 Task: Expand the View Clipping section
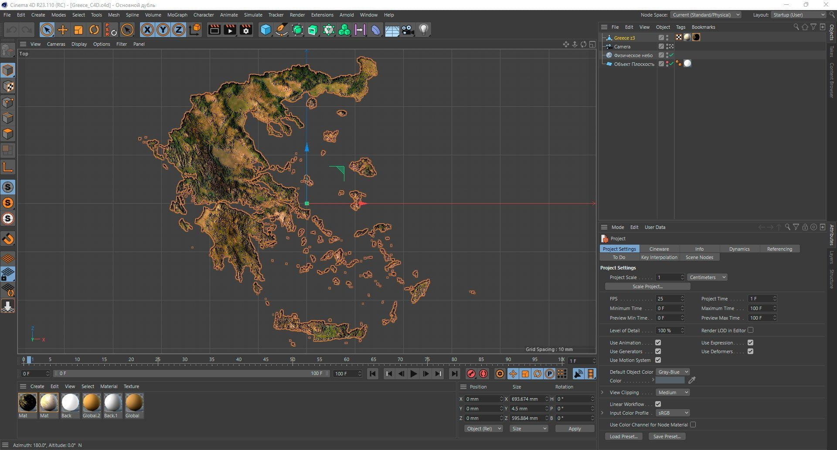(602, 392)
